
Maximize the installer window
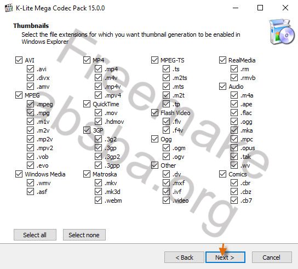(x=260, y=8)
